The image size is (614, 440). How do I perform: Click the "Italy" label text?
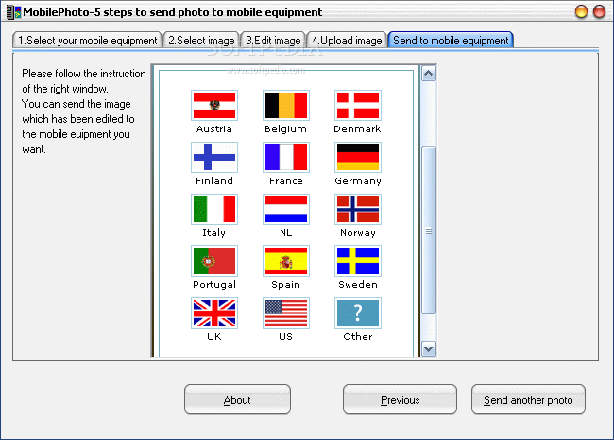click(x=213, y=233)
